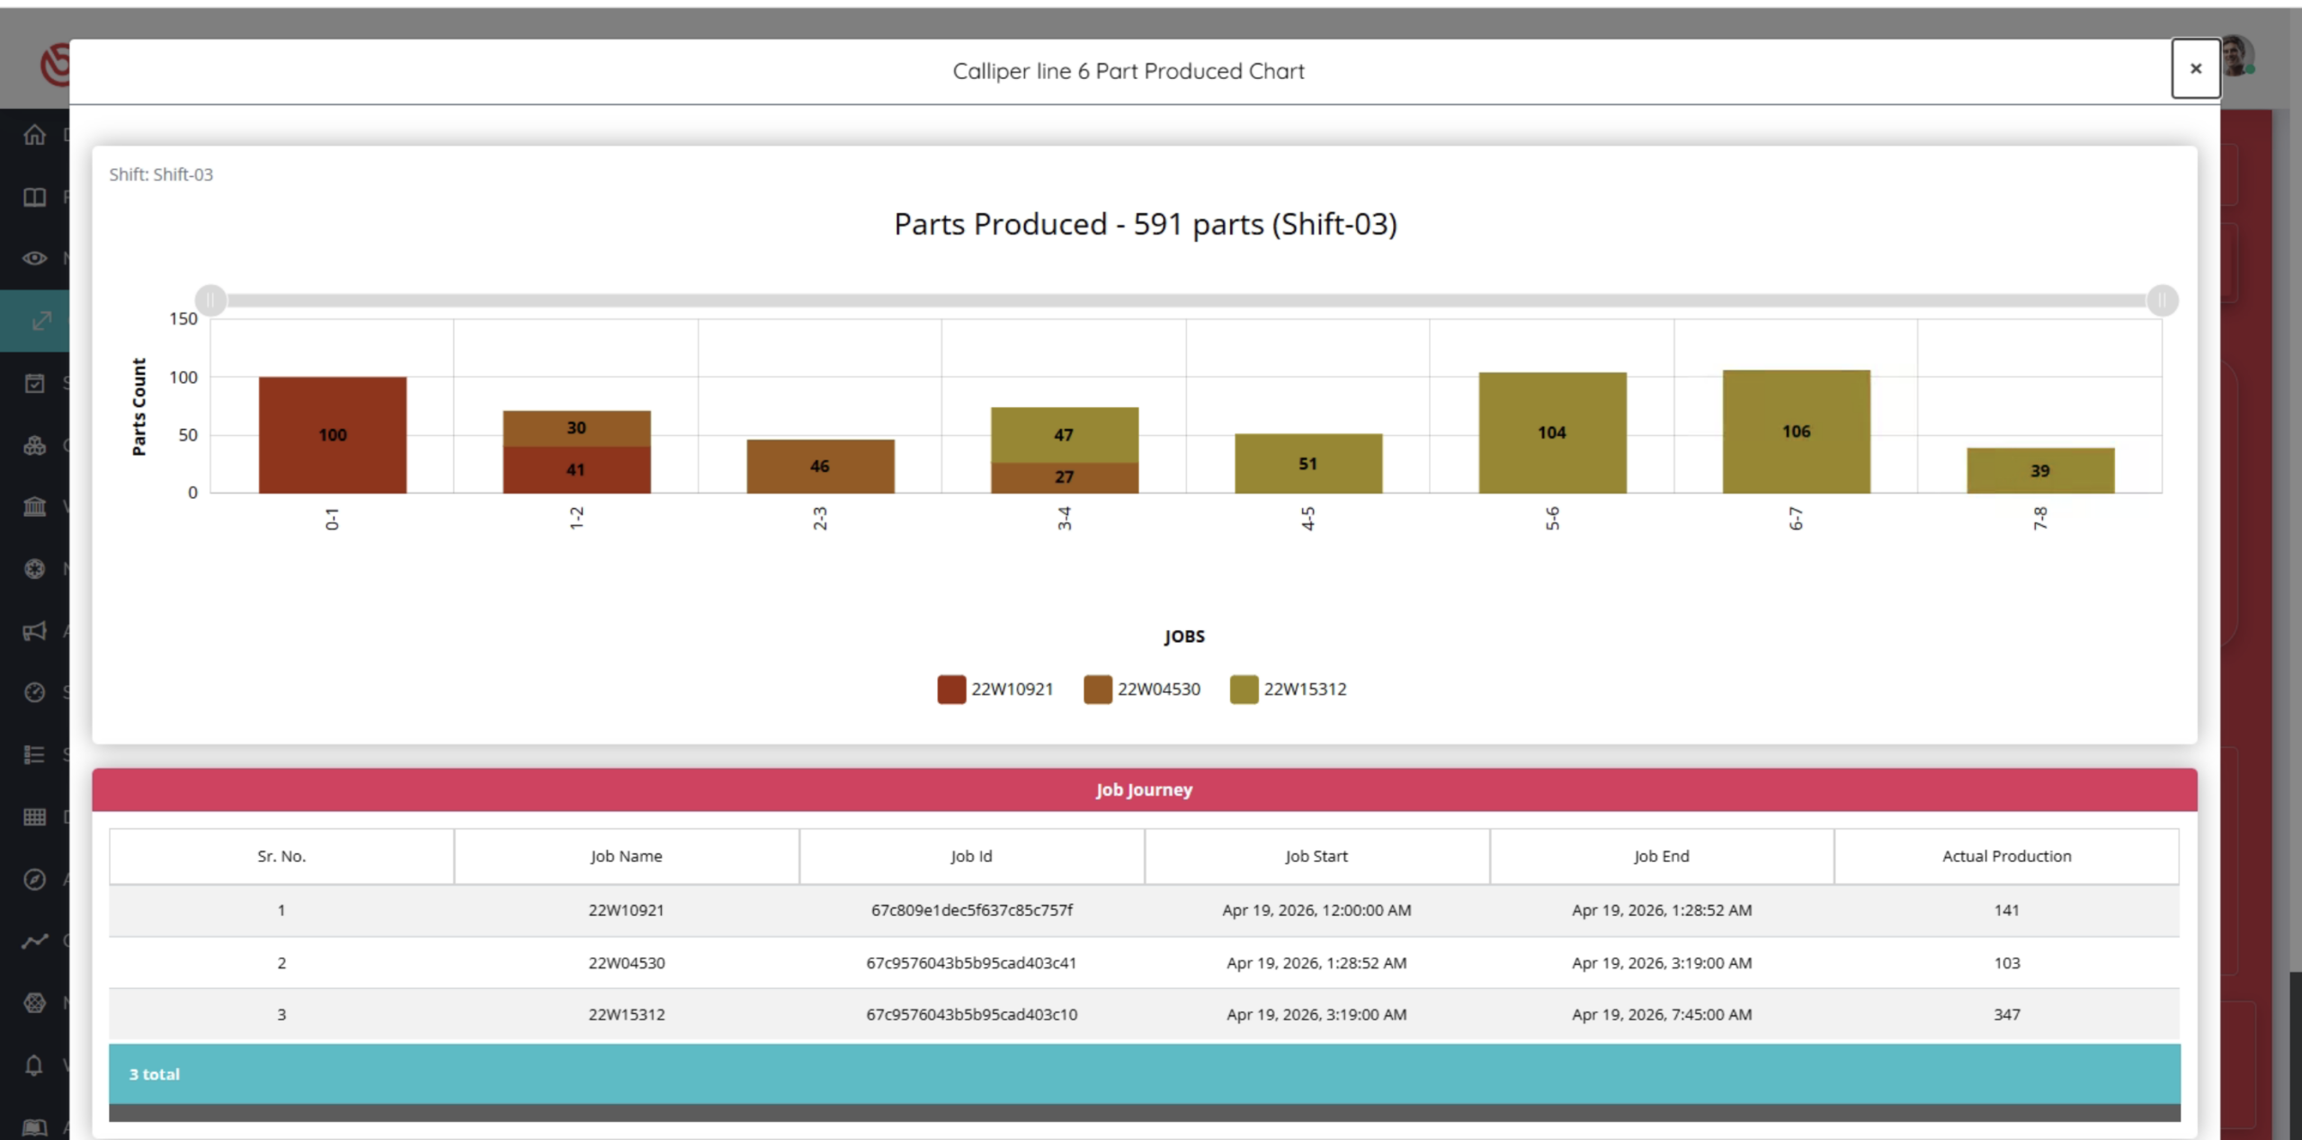Open the line trend chart icon in sidebar
Viewport: 2302px width, 1140px height.
point(34,941)
